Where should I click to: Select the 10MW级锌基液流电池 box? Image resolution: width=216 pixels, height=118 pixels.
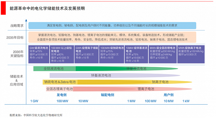(x=136, y=54)
